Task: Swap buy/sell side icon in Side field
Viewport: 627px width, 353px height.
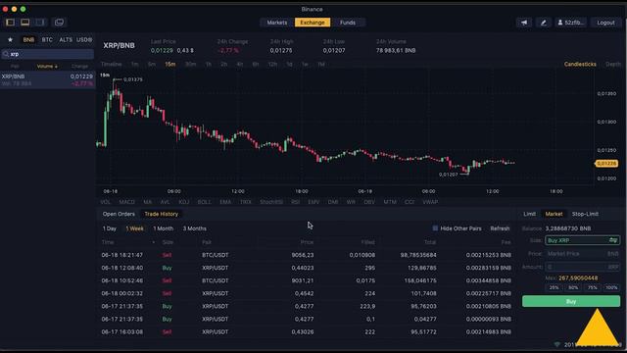Action: tap(613, 240)
